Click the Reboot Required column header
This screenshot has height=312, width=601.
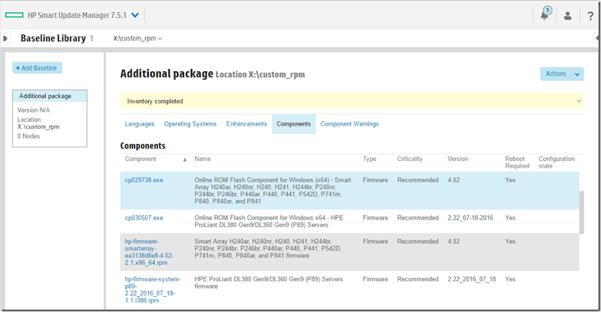click(517, 162)
